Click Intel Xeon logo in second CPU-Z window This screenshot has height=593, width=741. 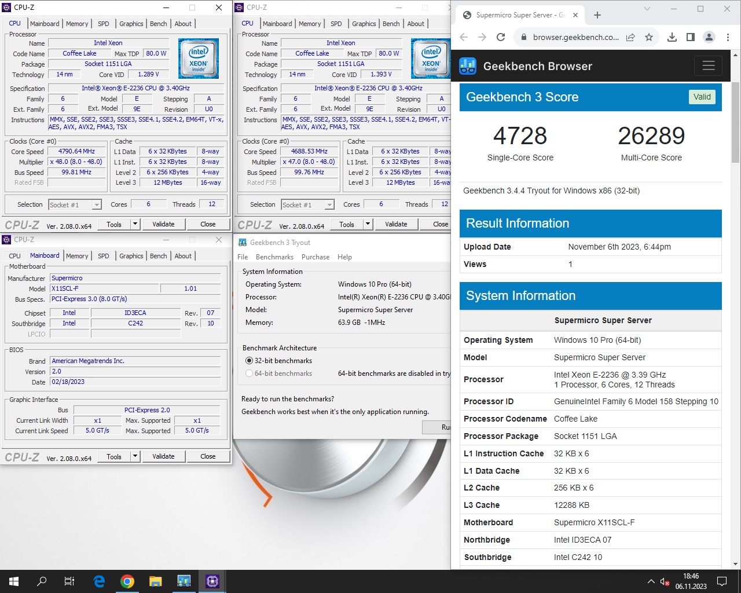click(x=431, y=58)
